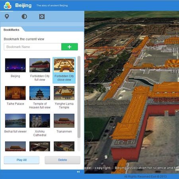The width and height of the screenshot is (179, 179).
Task: Click the Bookmark Name input field
Action: pyautogui.click(x=33, y=47)
